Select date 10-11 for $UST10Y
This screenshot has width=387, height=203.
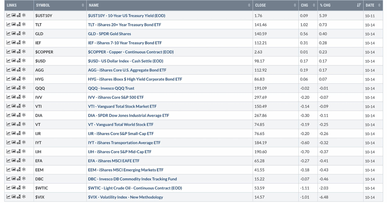coord(370,16)
